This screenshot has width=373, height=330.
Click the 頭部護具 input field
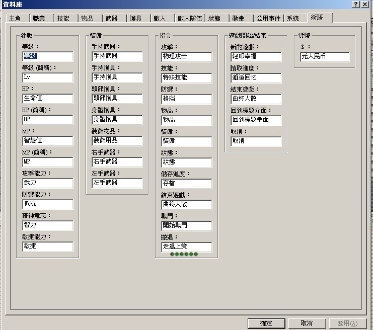[117, 99]
